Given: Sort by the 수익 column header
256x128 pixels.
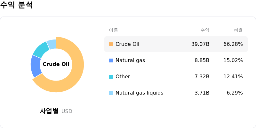Looking at the screenshot, I should pos(205,30).
